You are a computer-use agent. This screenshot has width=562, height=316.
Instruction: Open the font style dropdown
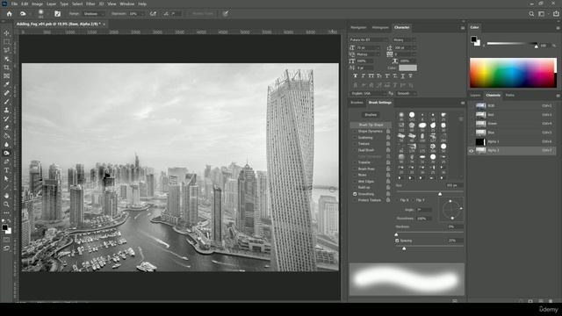[x=405, y=39]
